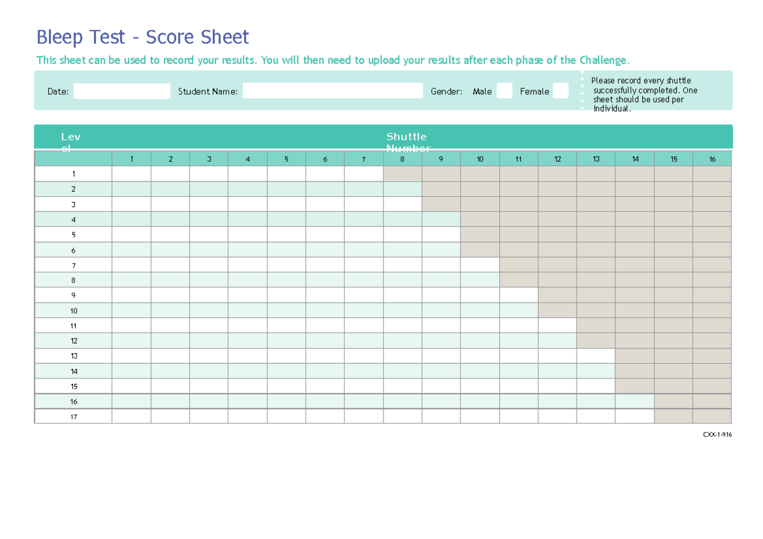Image resolution: width=763 pixels, height=539 pixels.
Task: Select the Level 15 row label
Action: [x=74, y=387]
